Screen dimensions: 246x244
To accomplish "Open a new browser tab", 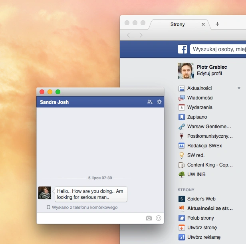I will (x=217, y=24).
